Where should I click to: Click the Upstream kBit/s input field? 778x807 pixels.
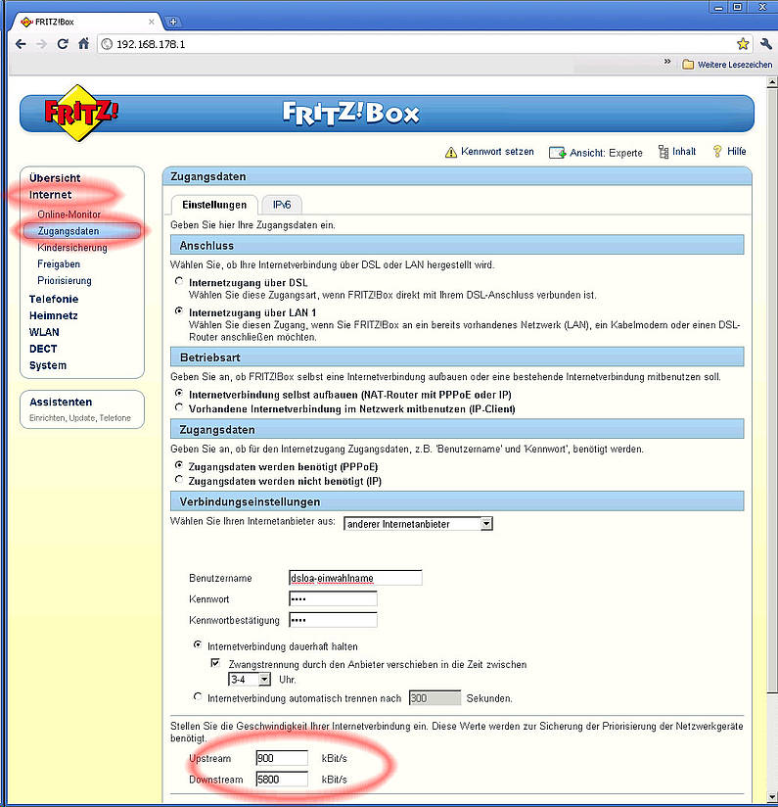pyautogui.click(x=282, y=758)
